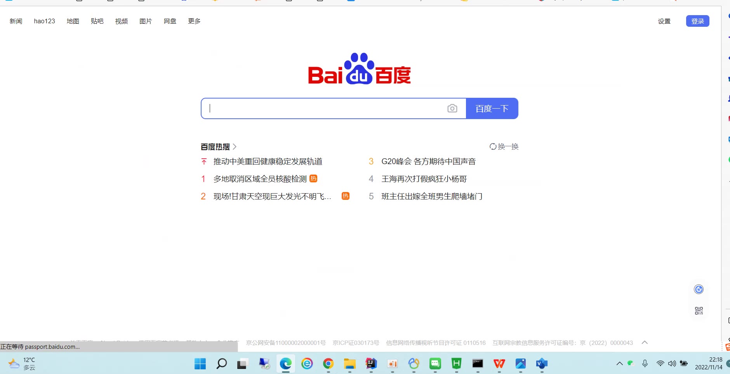Open the 更多 menu
This screenshot has width=730, height=374.
[x=194, y=21]
